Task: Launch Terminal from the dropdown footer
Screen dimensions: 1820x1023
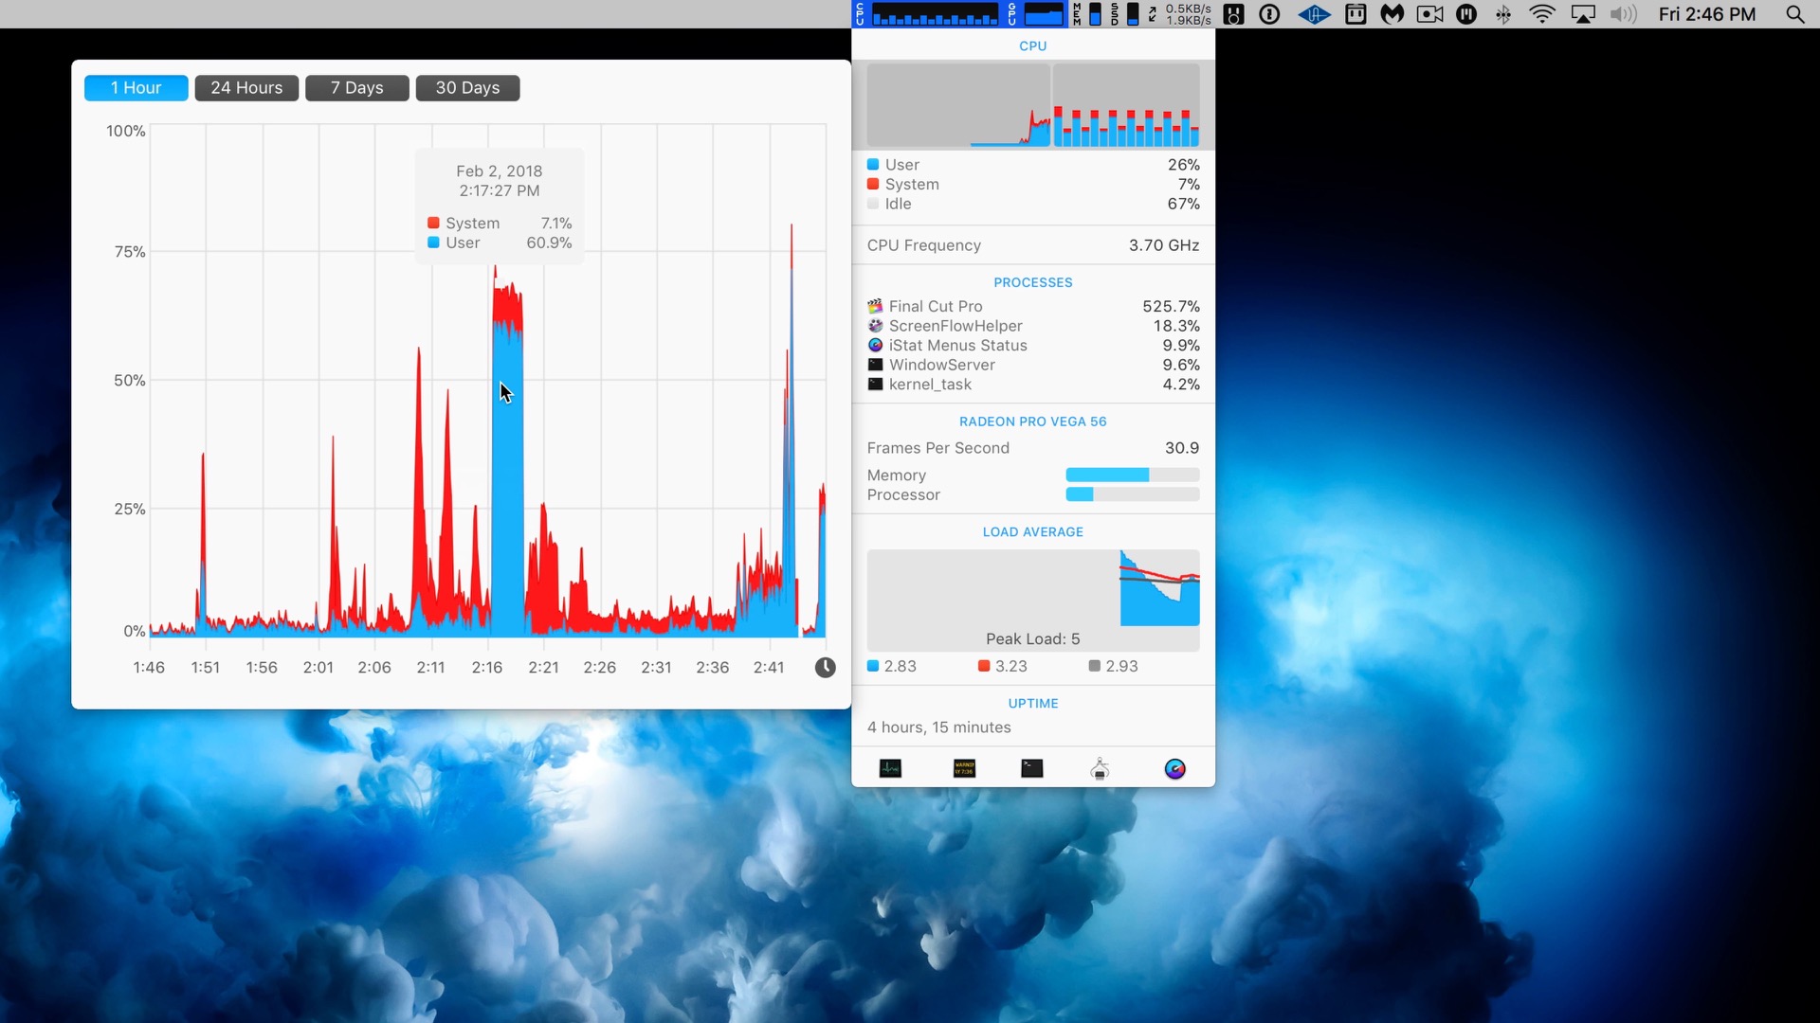Action: 1031,768
